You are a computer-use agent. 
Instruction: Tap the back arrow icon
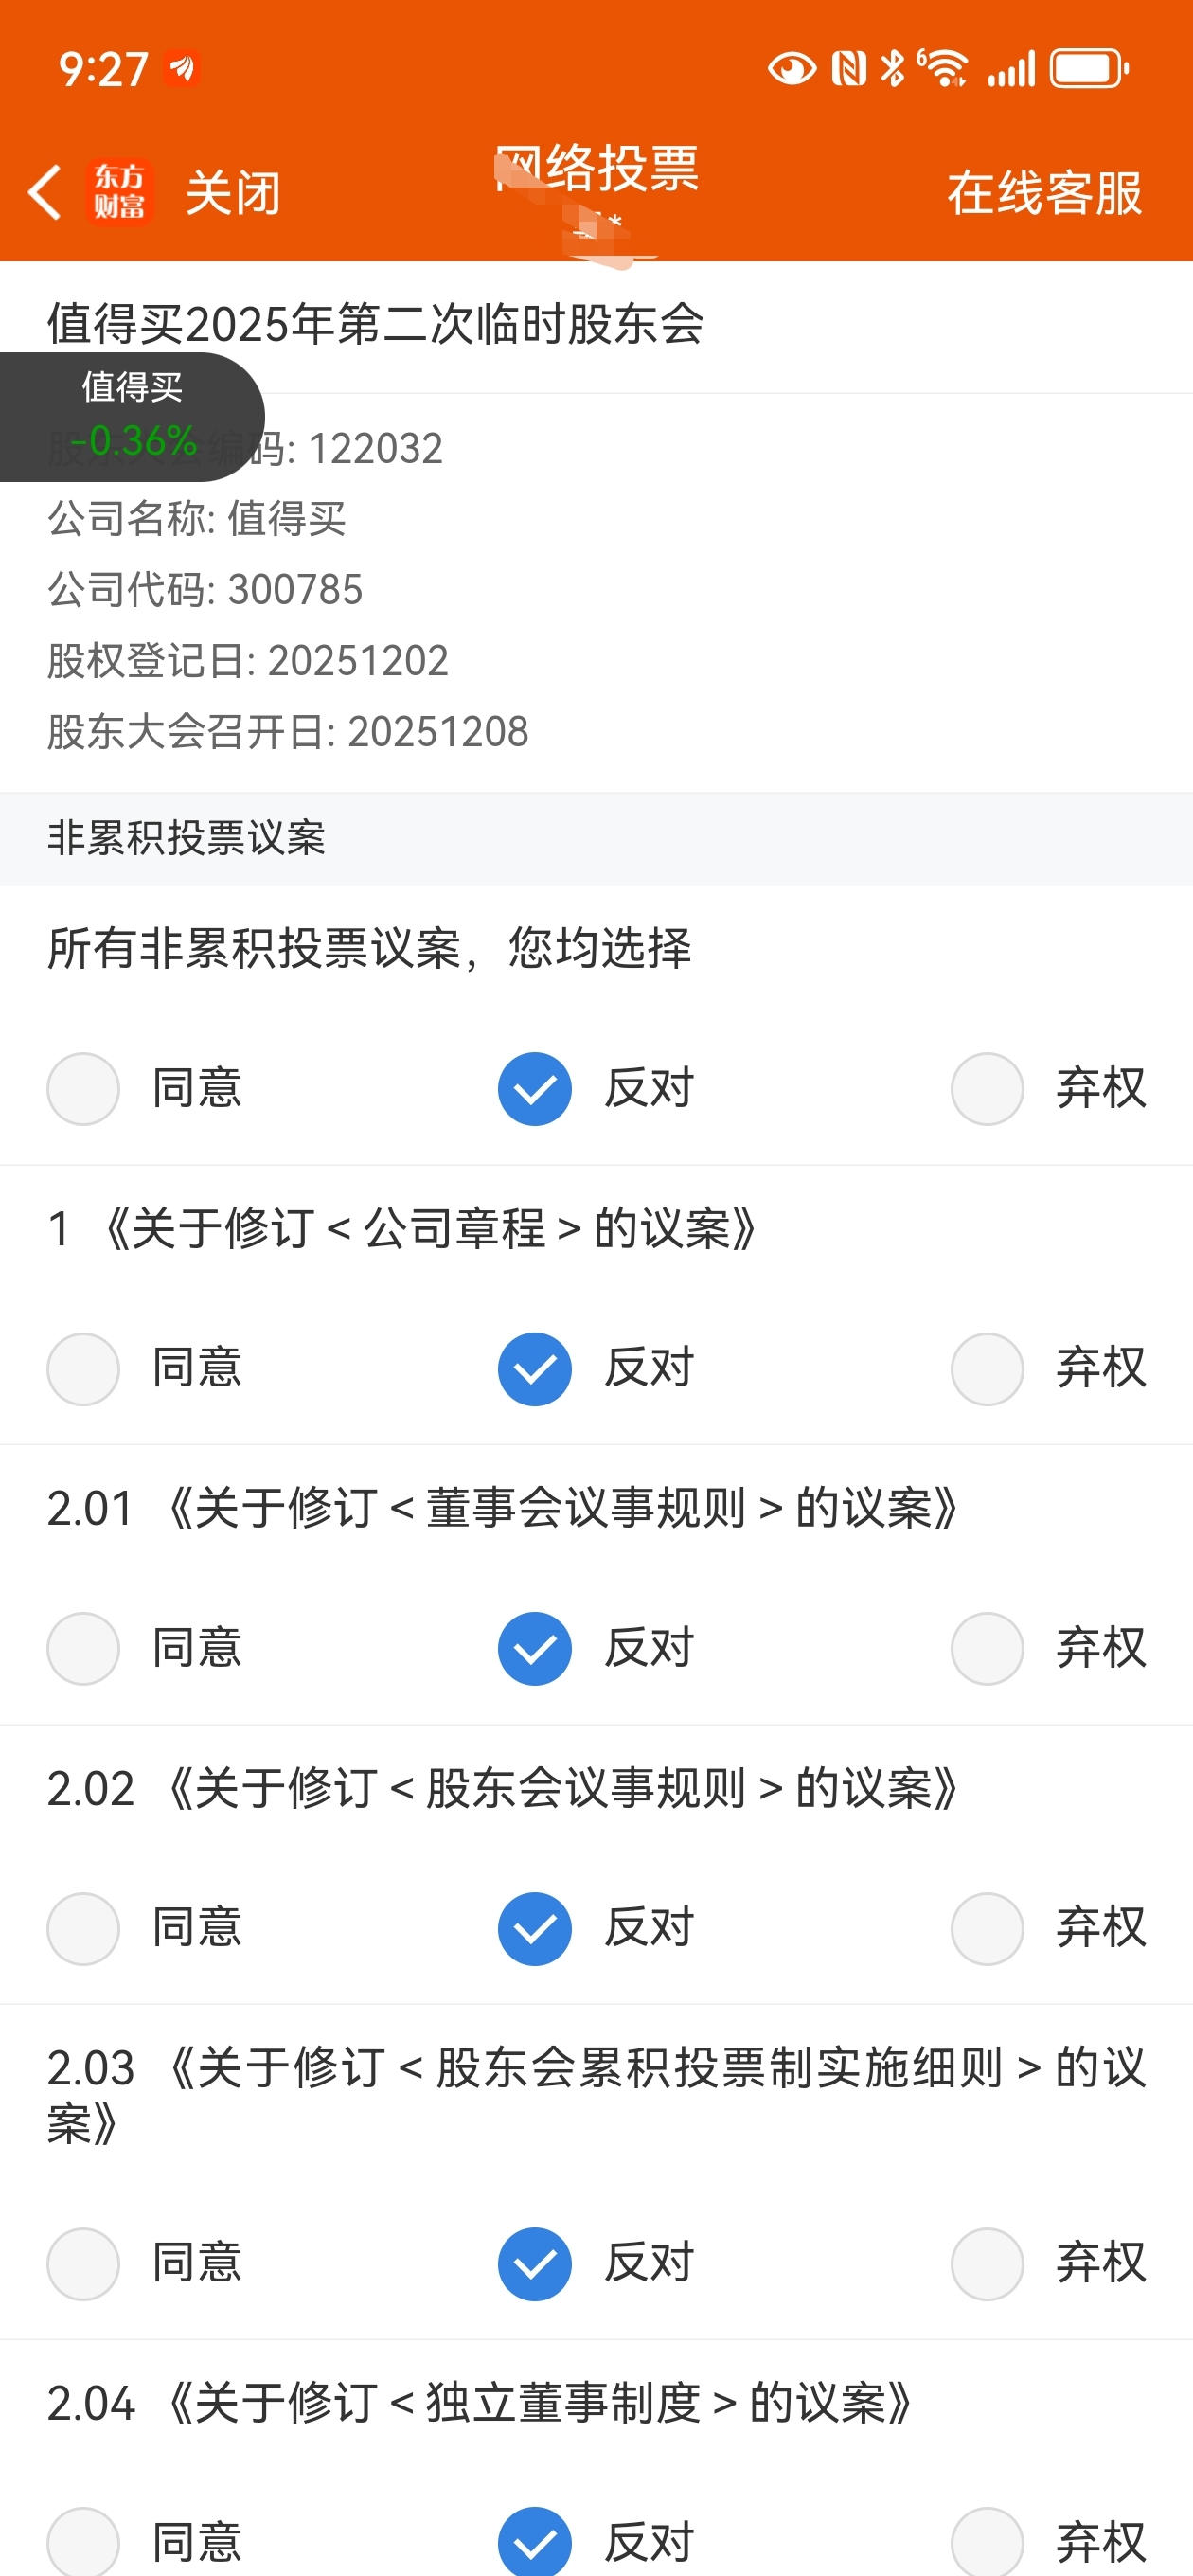click(x=45, y=192)
